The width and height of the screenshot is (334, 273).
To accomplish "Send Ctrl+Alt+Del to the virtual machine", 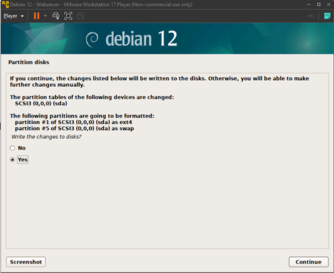I will tap(55, 16).
